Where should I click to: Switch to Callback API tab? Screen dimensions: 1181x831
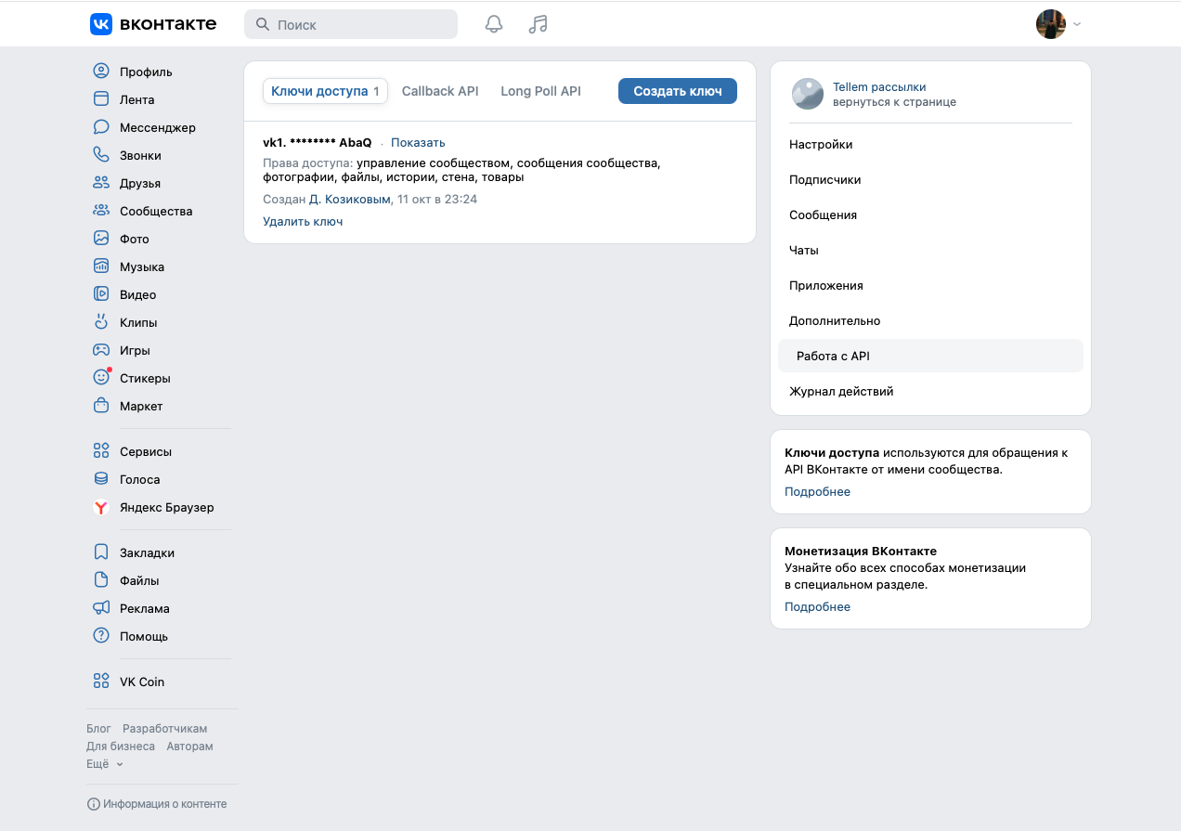[440, 91]
